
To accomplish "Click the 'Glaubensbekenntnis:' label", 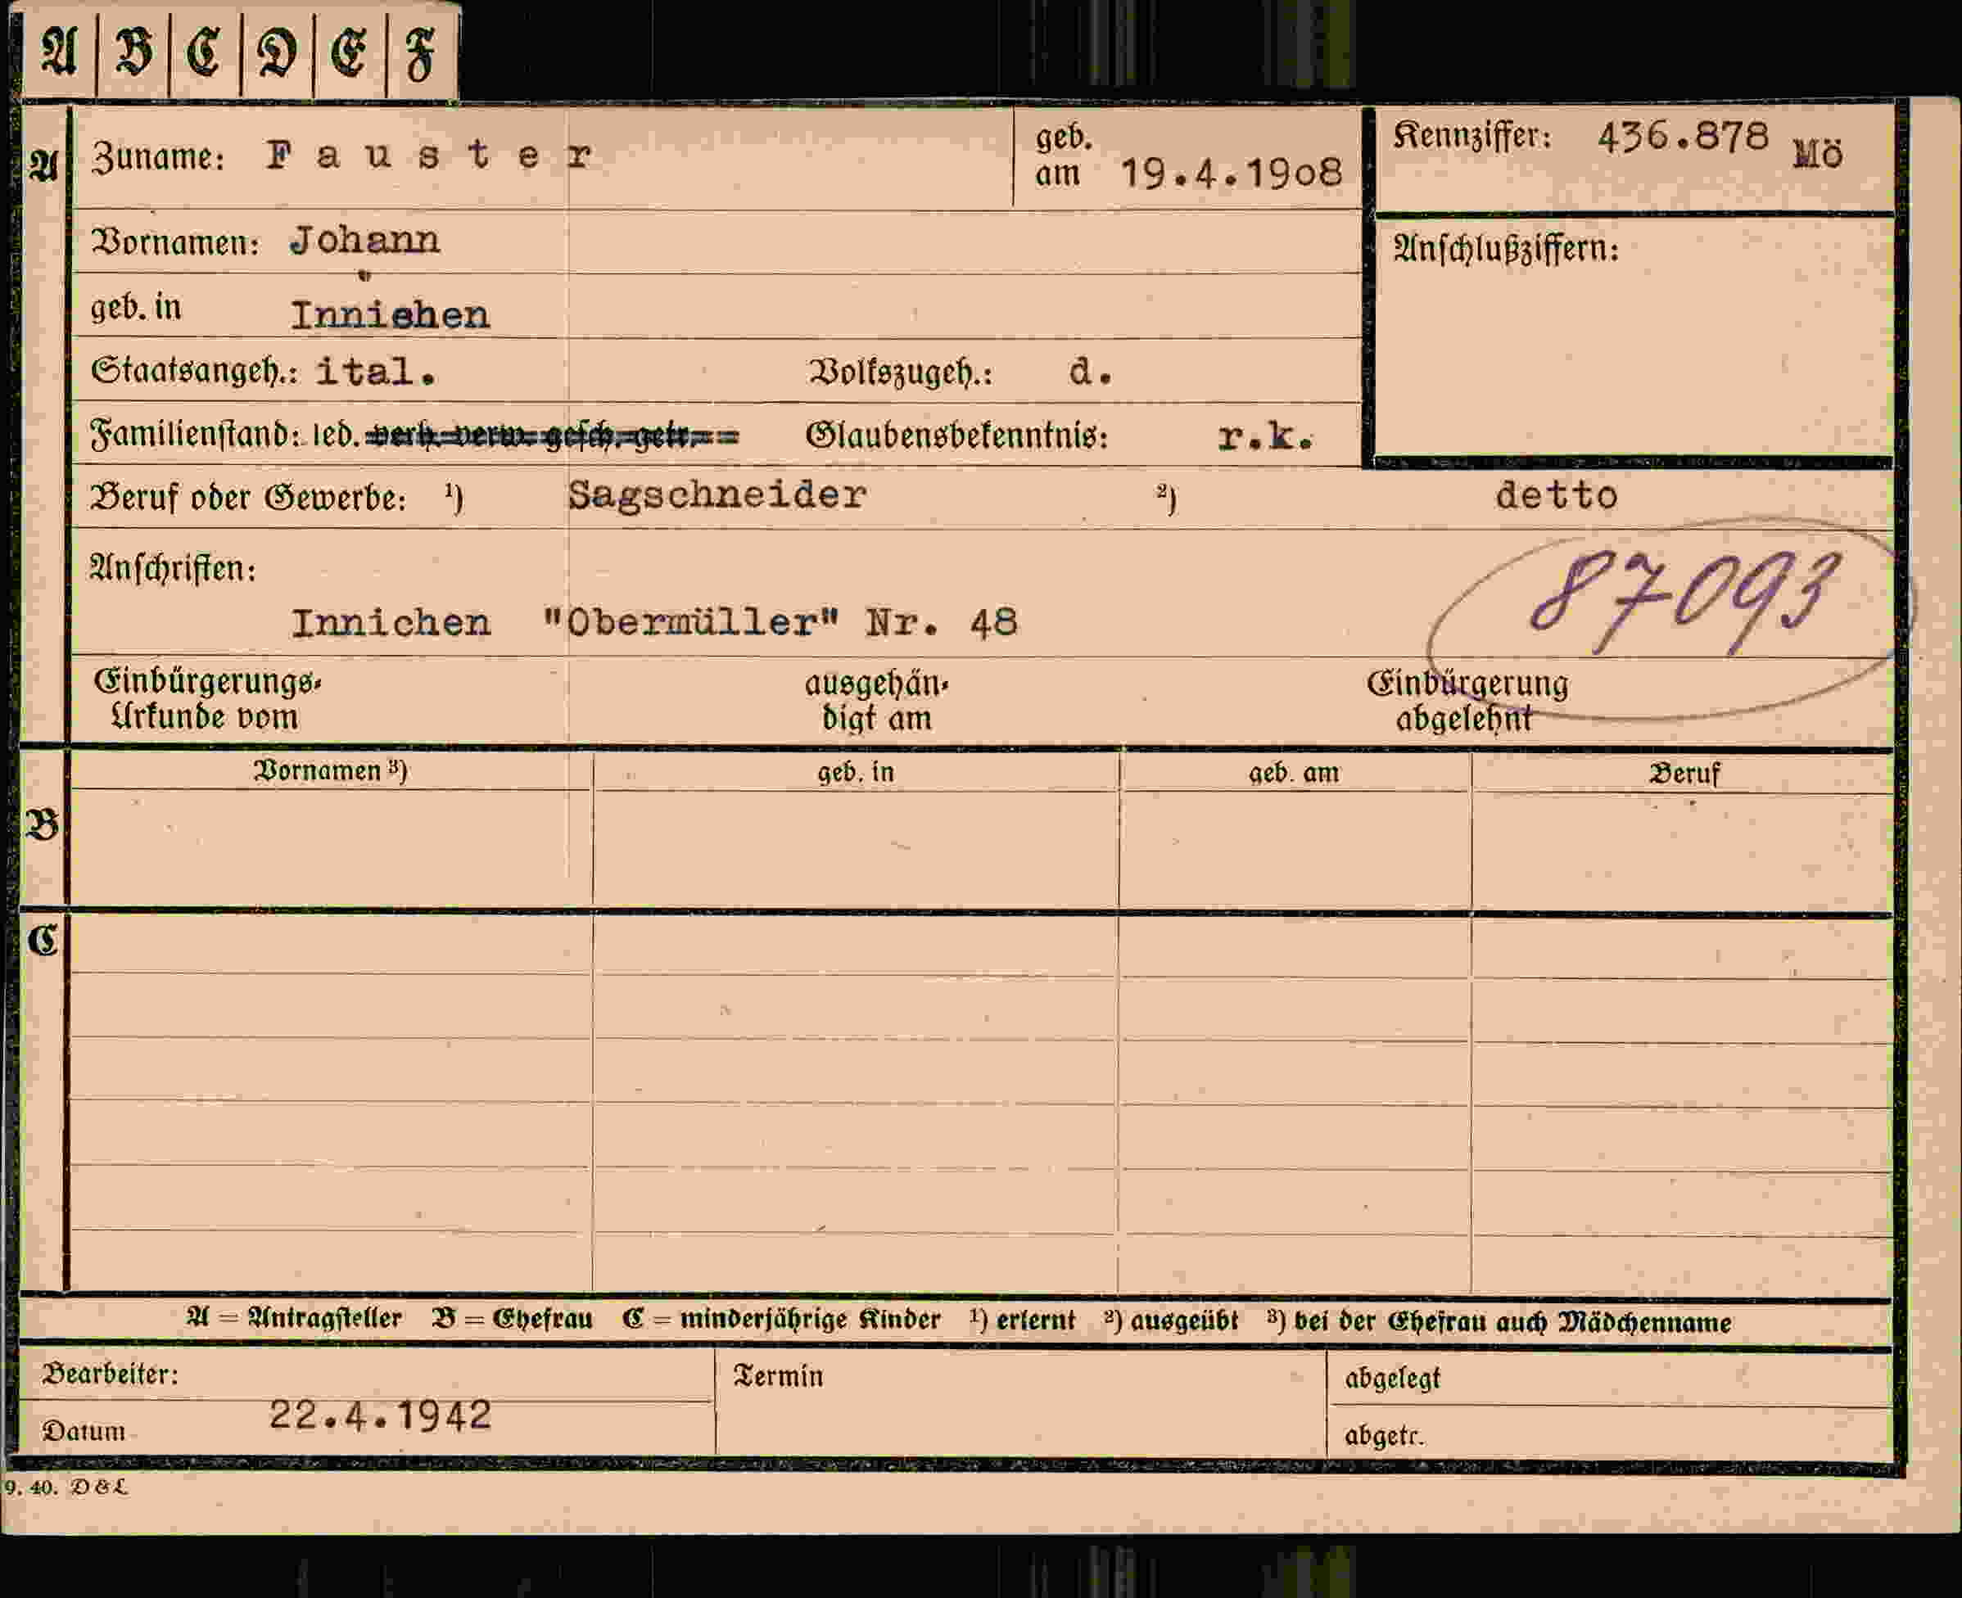I will pyautogui.click(x=956, y=436).
